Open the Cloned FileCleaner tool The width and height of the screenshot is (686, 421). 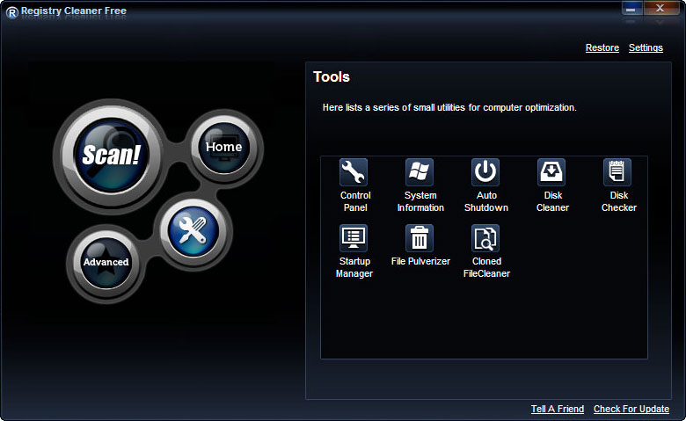pyautogui.click(x=485, y=238)
